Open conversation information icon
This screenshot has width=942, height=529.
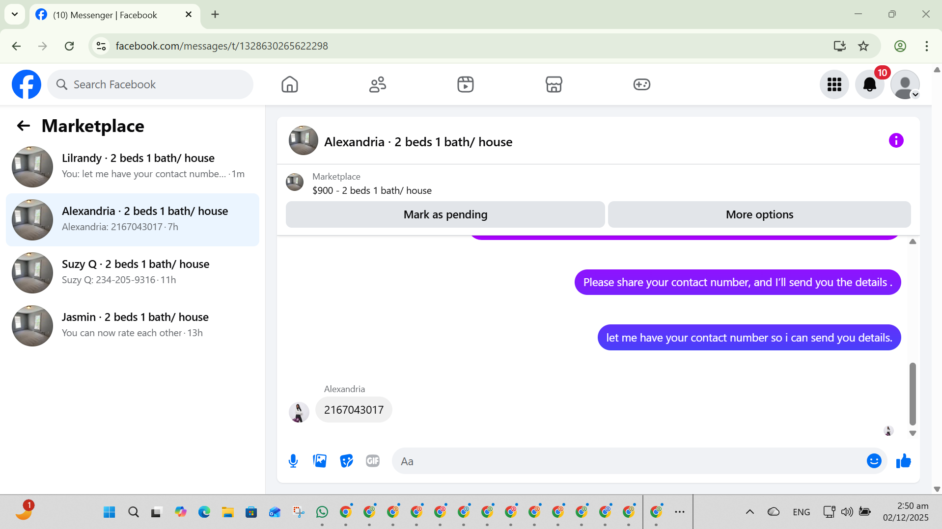(896, 141)
